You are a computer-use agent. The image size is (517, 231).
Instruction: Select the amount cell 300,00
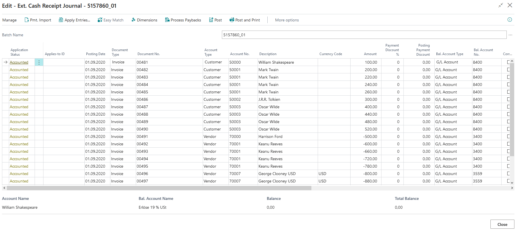tap(366, 99)
